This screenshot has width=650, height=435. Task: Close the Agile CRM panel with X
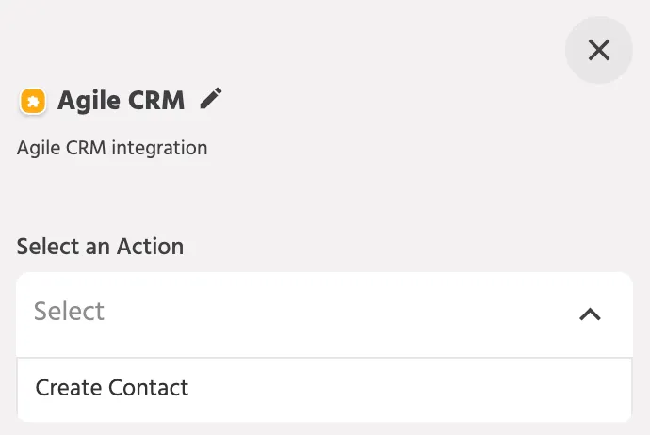[598, 50]
